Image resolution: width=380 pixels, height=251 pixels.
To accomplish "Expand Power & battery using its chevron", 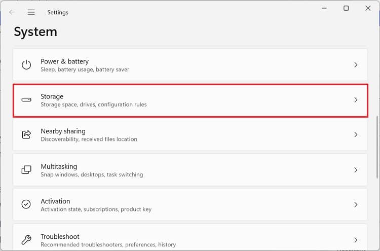I will (x=356, y=65).
